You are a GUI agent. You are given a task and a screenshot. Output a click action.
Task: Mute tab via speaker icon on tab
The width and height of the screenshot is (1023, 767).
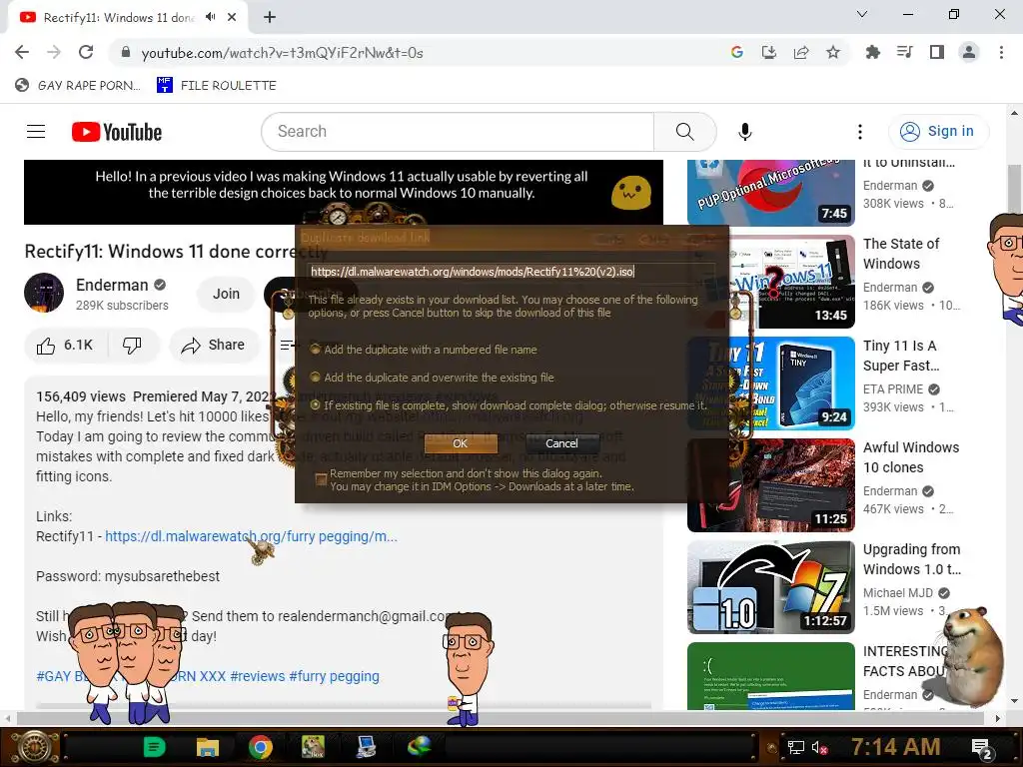pyautogui.click(x=210, y=17)
